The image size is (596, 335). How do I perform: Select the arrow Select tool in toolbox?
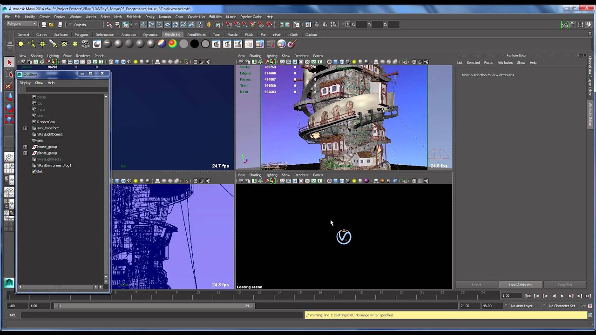[9, 62]
